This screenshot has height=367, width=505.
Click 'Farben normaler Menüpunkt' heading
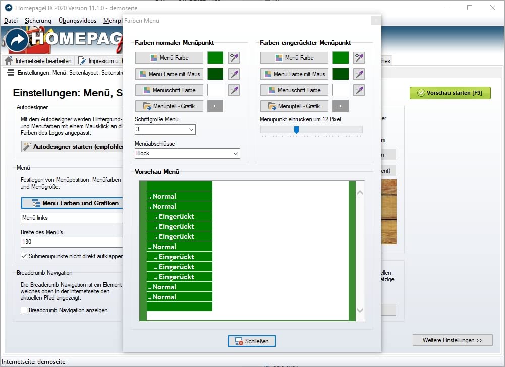174,43
